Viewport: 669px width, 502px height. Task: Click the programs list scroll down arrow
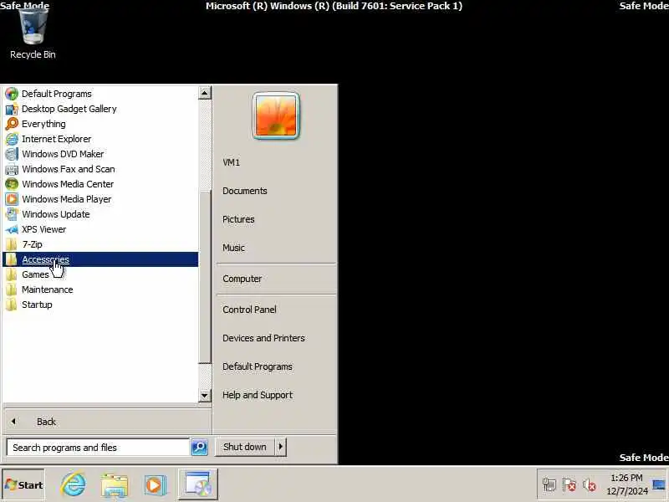click(205, 395)
